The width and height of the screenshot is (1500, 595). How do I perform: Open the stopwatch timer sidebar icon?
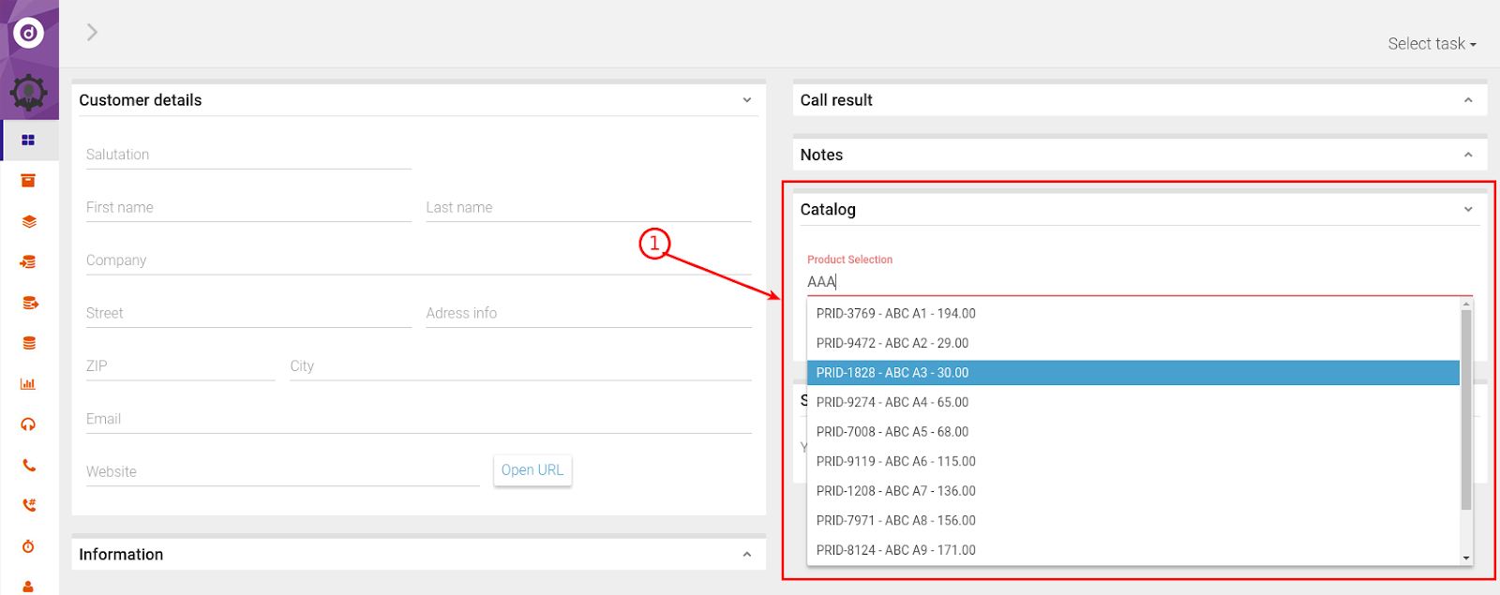(28, 546)
